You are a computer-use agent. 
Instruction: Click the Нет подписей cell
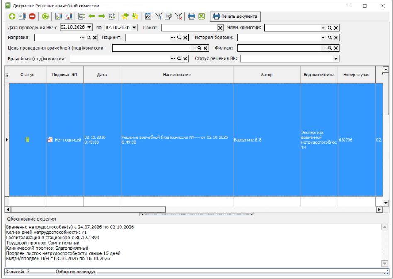click(x=65, y=140)
